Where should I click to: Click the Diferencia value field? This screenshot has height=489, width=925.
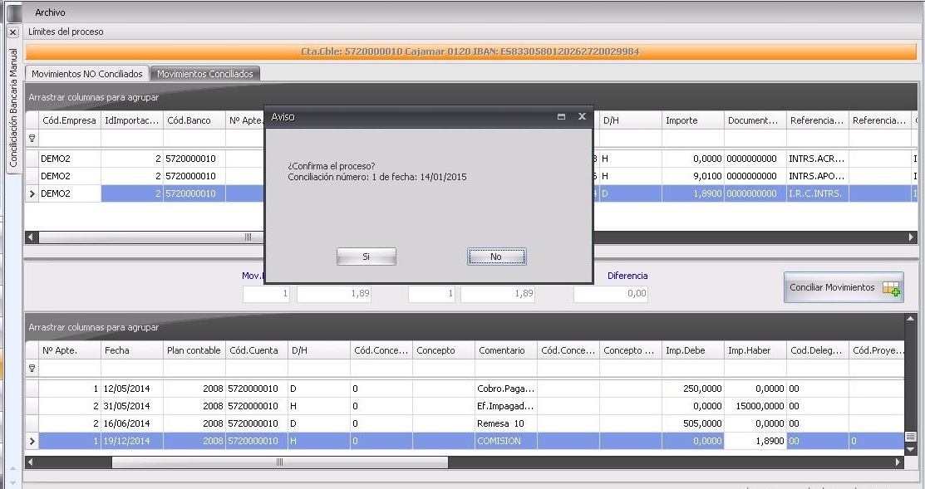(610, 294)
